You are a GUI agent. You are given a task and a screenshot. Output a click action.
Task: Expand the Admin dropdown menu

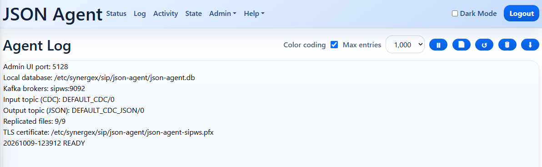pos(223,14)
